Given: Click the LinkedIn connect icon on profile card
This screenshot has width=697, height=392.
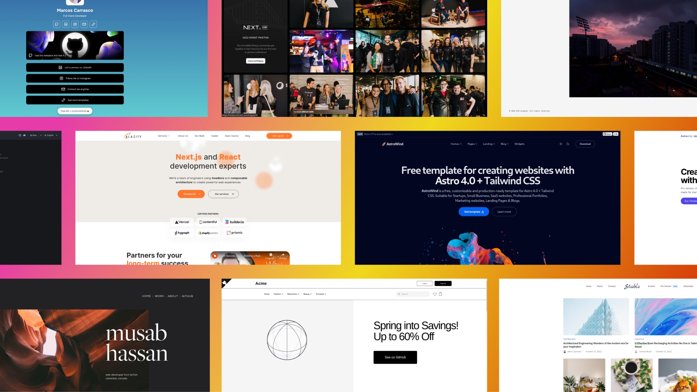Looking at the screenshot, I should pyautogui.click(x=66, y=24).
